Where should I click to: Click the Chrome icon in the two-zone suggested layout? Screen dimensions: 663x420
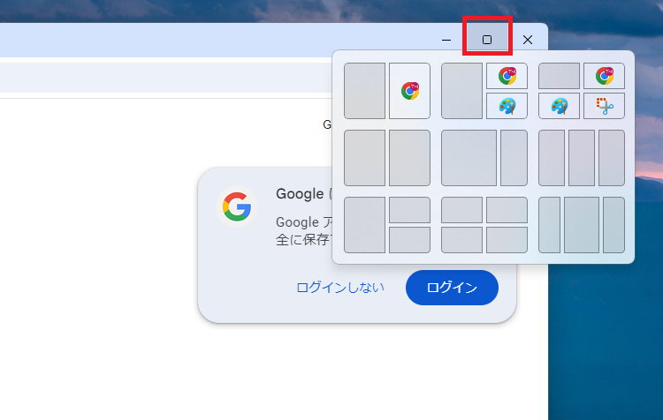409,90
